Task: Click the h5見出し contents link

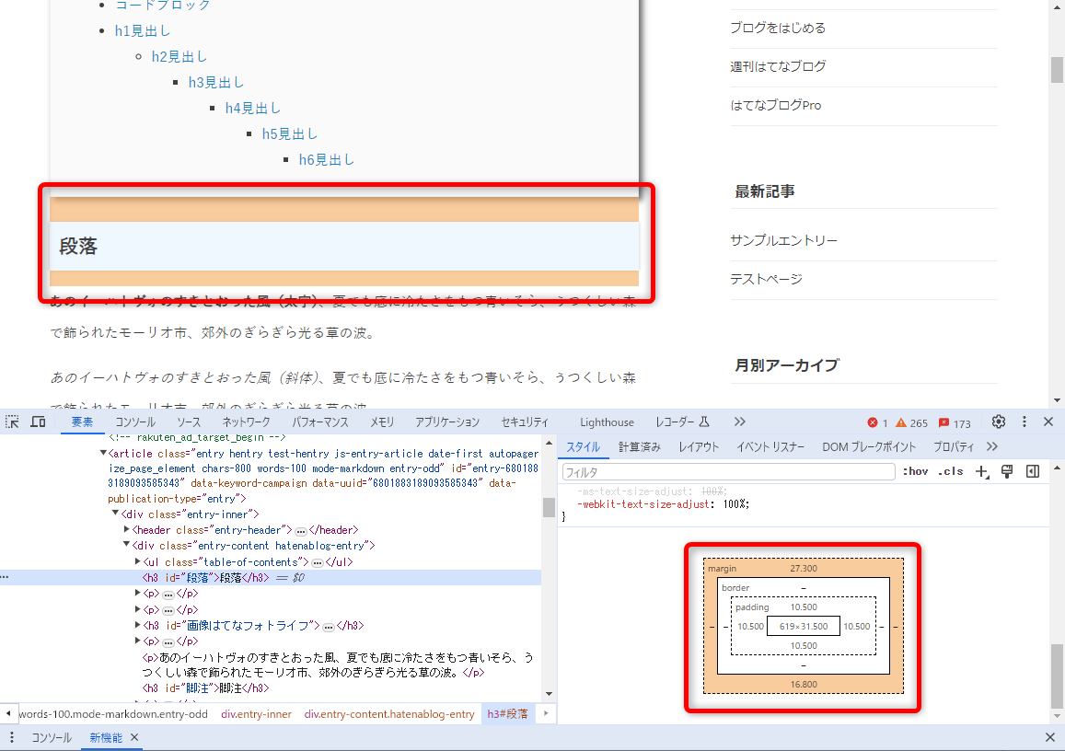Action: point(289,133)
